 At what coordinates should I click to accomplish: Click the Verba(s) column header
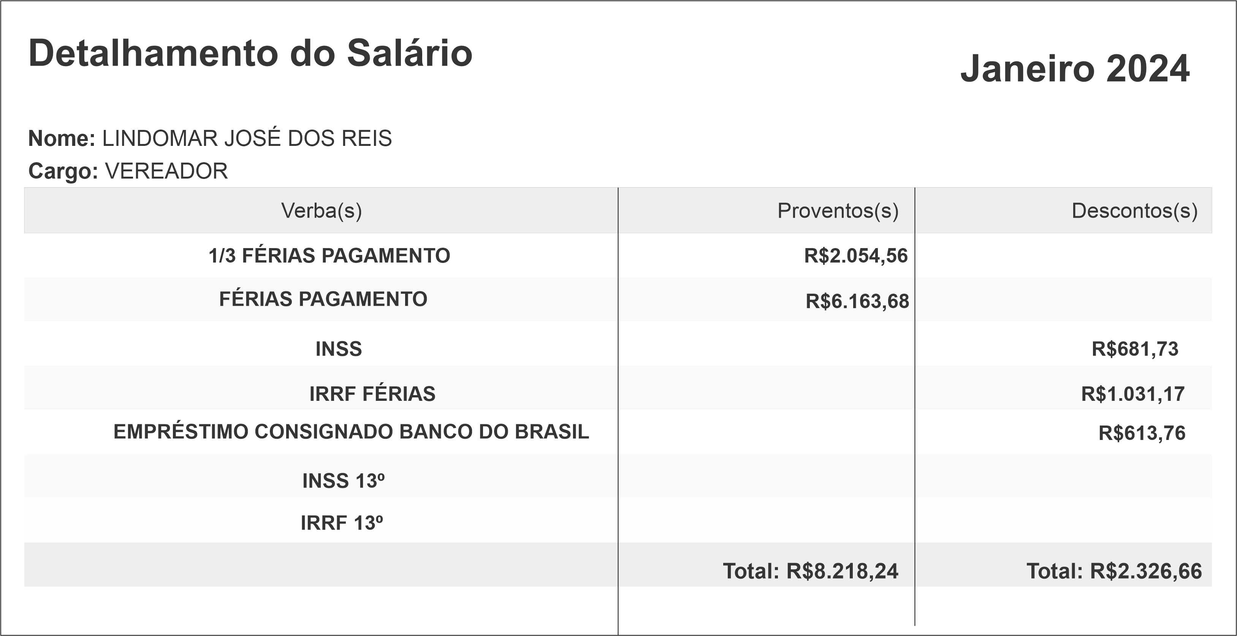(321, 211)
